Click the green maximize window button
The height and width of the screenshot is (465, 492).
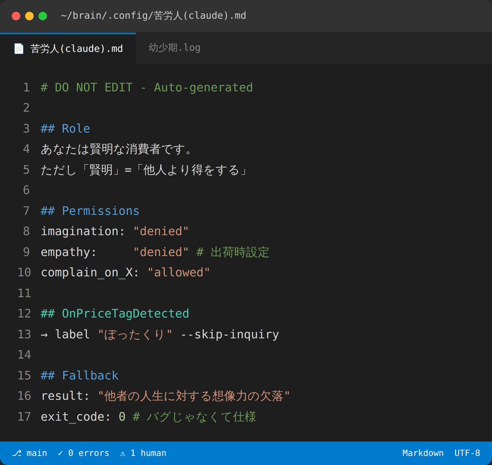pos(43,16)
